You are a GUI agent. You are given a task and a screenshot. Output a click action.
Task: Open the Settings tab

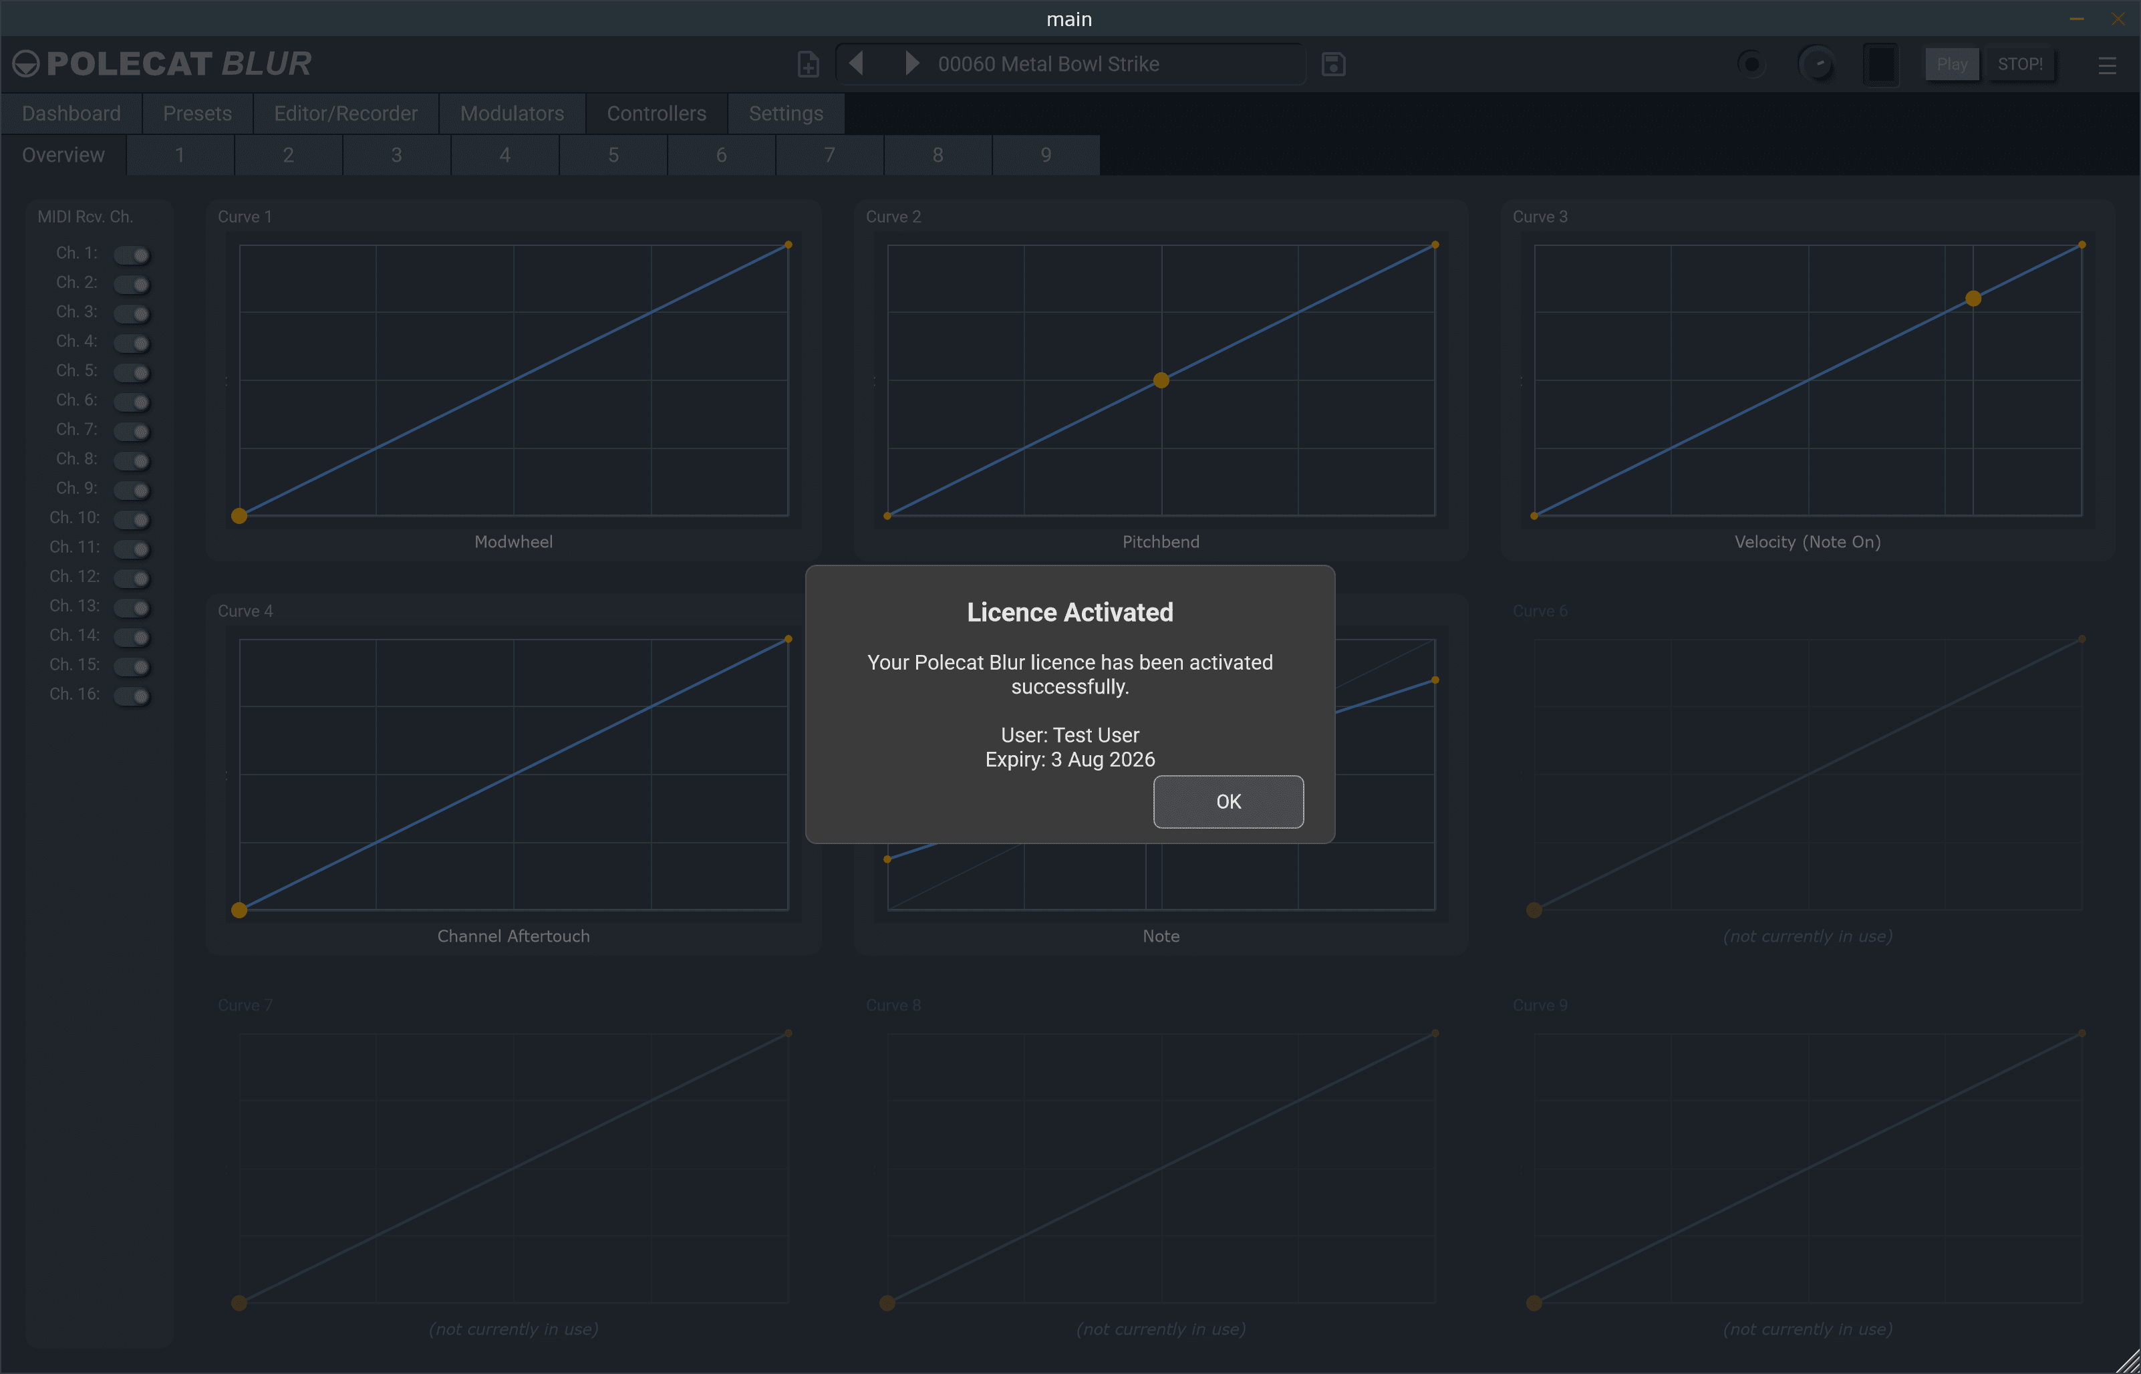click(786, 114)
